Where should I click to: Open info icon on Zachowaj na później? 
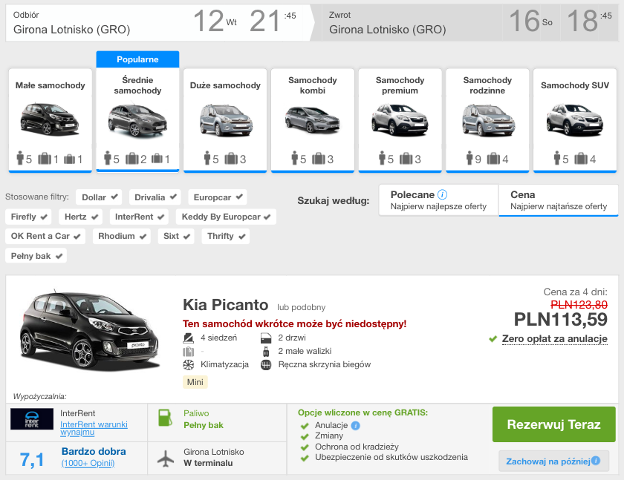pos(596,461)
